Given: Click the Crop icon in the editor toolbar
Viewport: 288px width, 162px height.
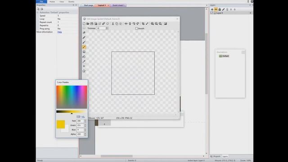Looking at the screenshot, I should point(143,24).
